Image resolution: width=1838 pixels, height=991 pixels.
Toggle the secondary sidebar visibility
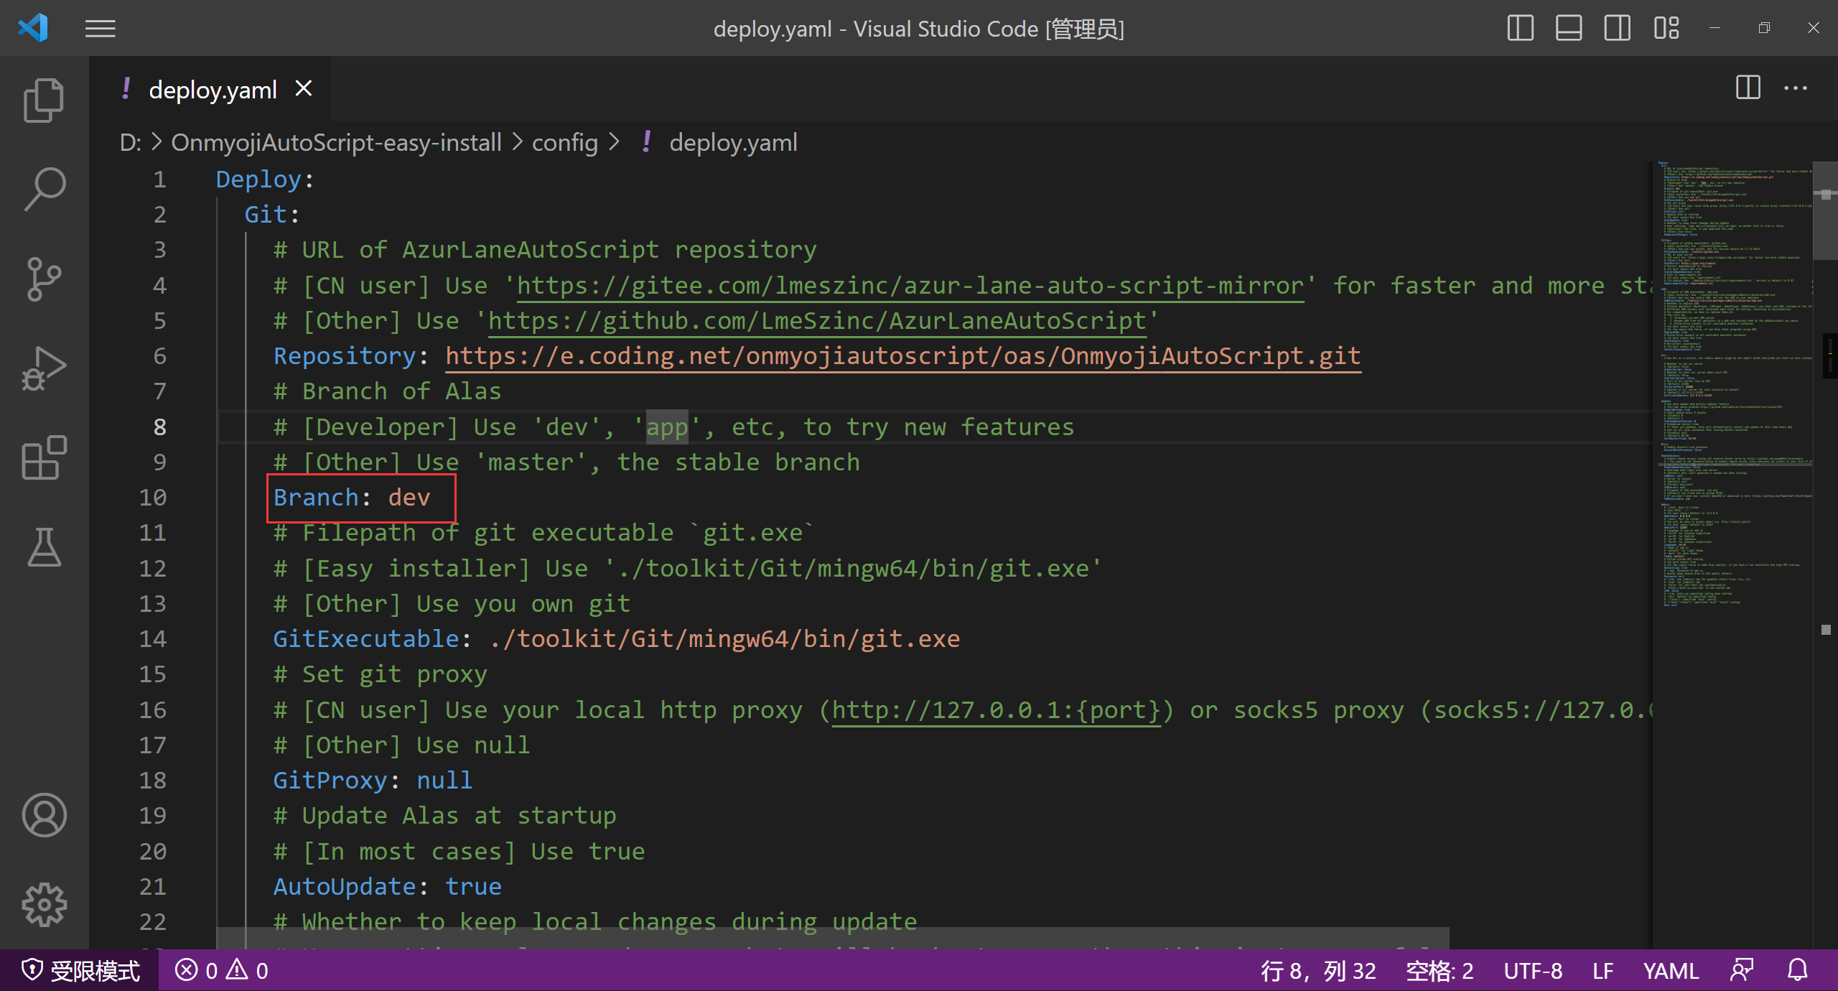pyautogui.click(x=1617, y=28)
